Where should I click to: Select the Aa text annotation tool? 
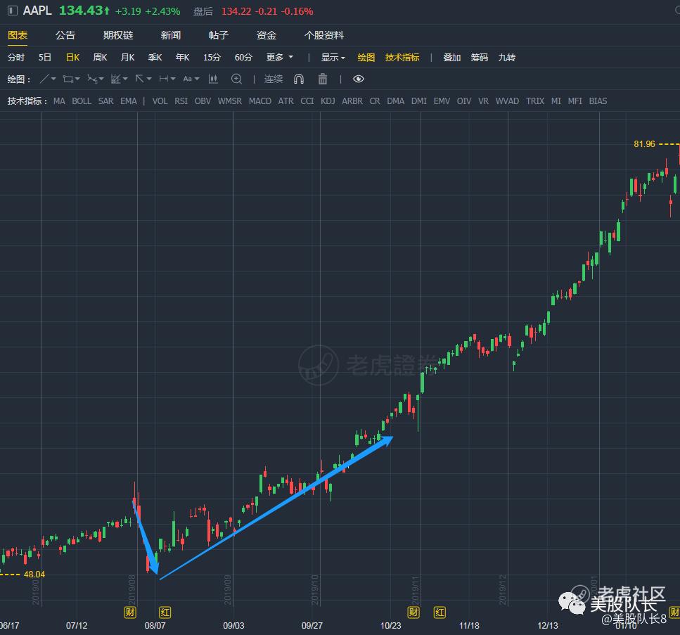pyautogui.click(x=187, y=79)
